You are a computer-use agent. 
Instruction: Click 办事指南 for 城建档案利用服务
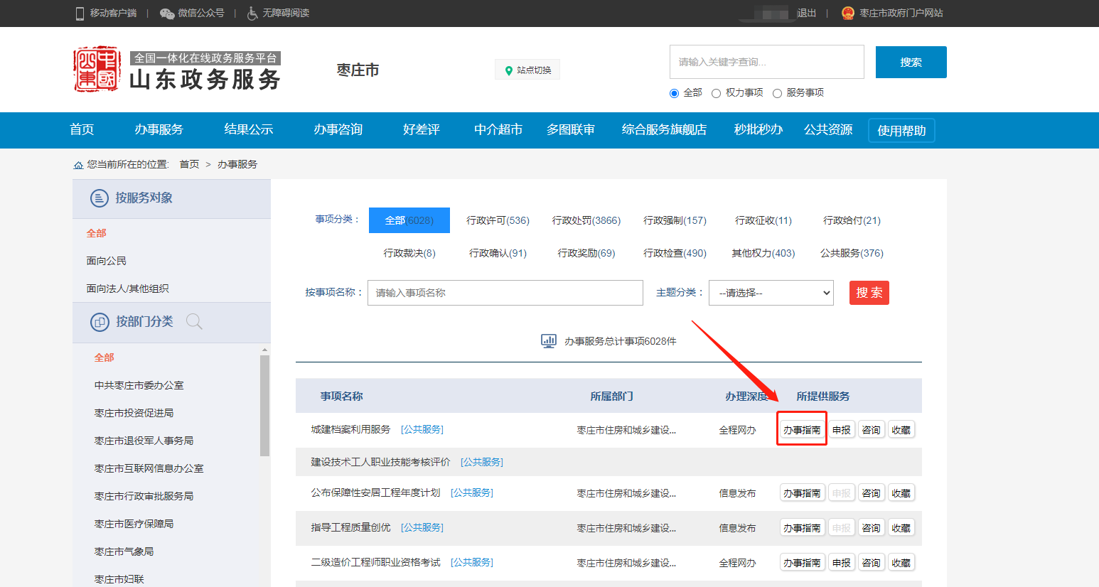802,430
